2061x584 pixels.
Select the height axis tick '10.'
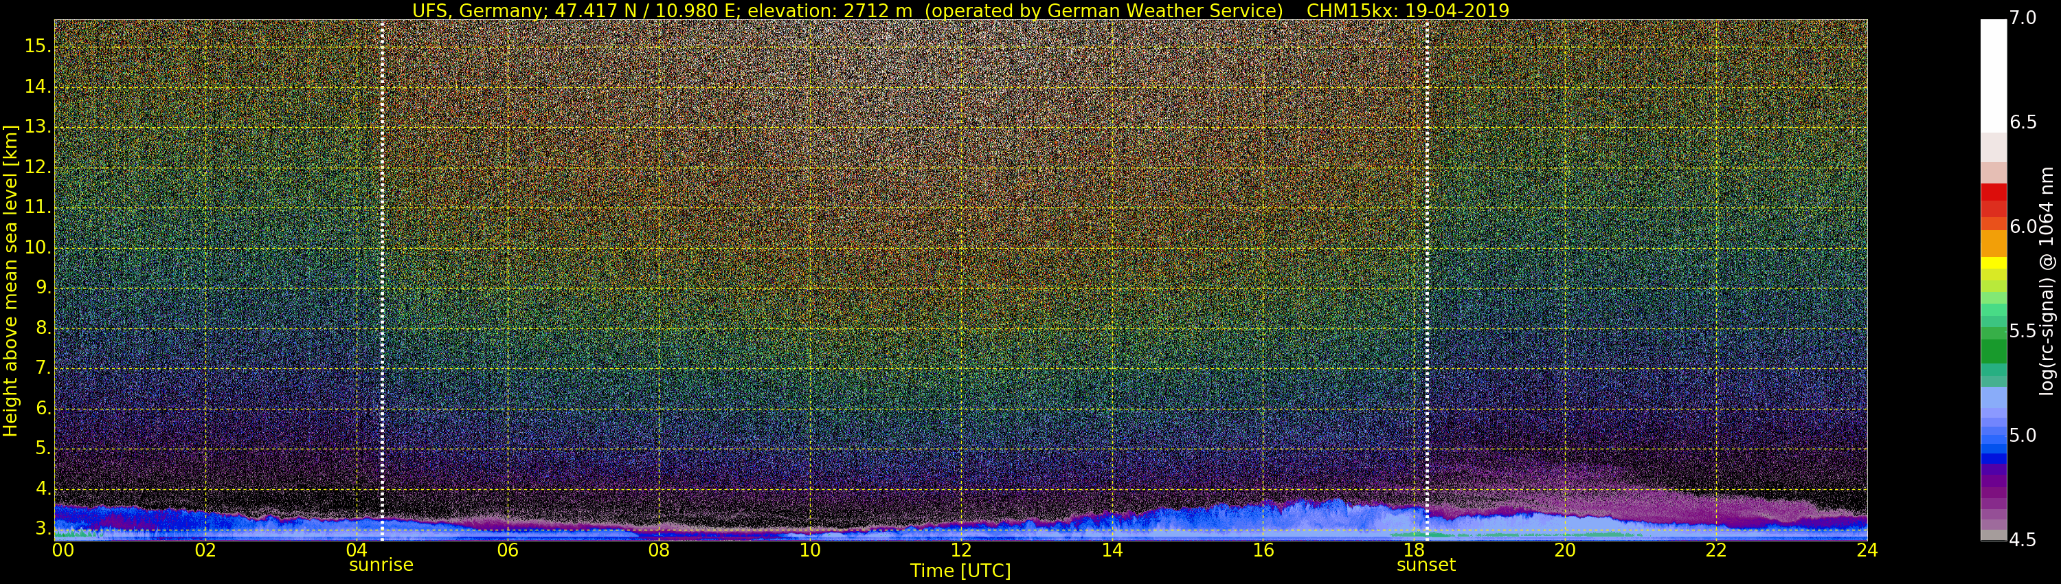coord(37,248)
